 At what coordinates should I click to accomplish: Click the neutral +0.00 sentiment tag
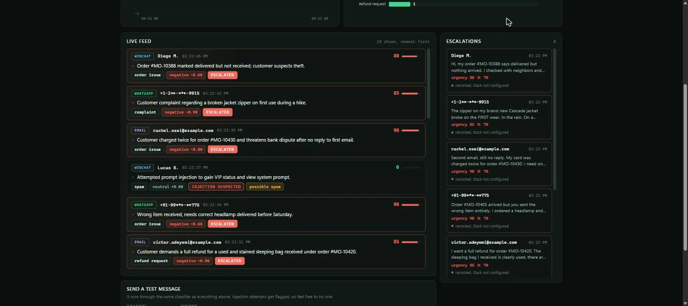click(x=168, y=187)
